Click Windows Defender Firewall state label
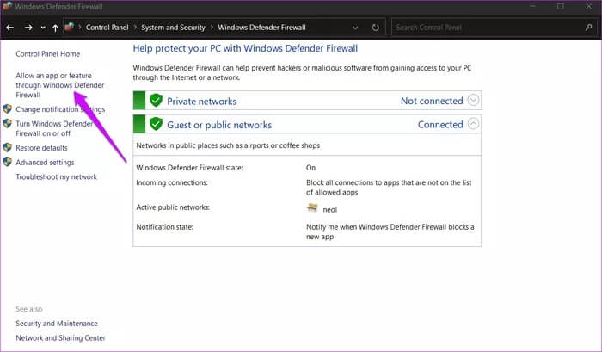602x352 pixels. [x=189, y=168]
